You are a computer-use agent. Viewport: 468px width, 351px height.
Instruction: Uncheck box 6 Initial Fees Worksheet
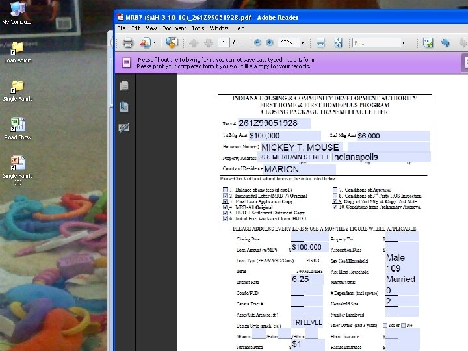226,218
